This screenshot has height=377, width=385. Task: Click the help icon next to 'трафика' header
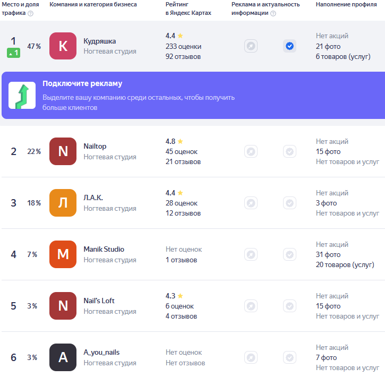coord(30,13)
